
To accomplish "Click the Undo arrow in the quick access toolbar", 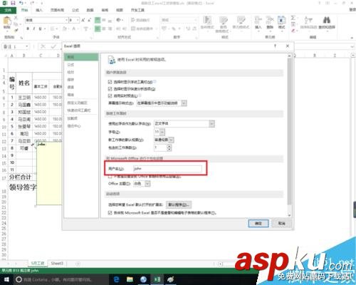I will [21, 3].
